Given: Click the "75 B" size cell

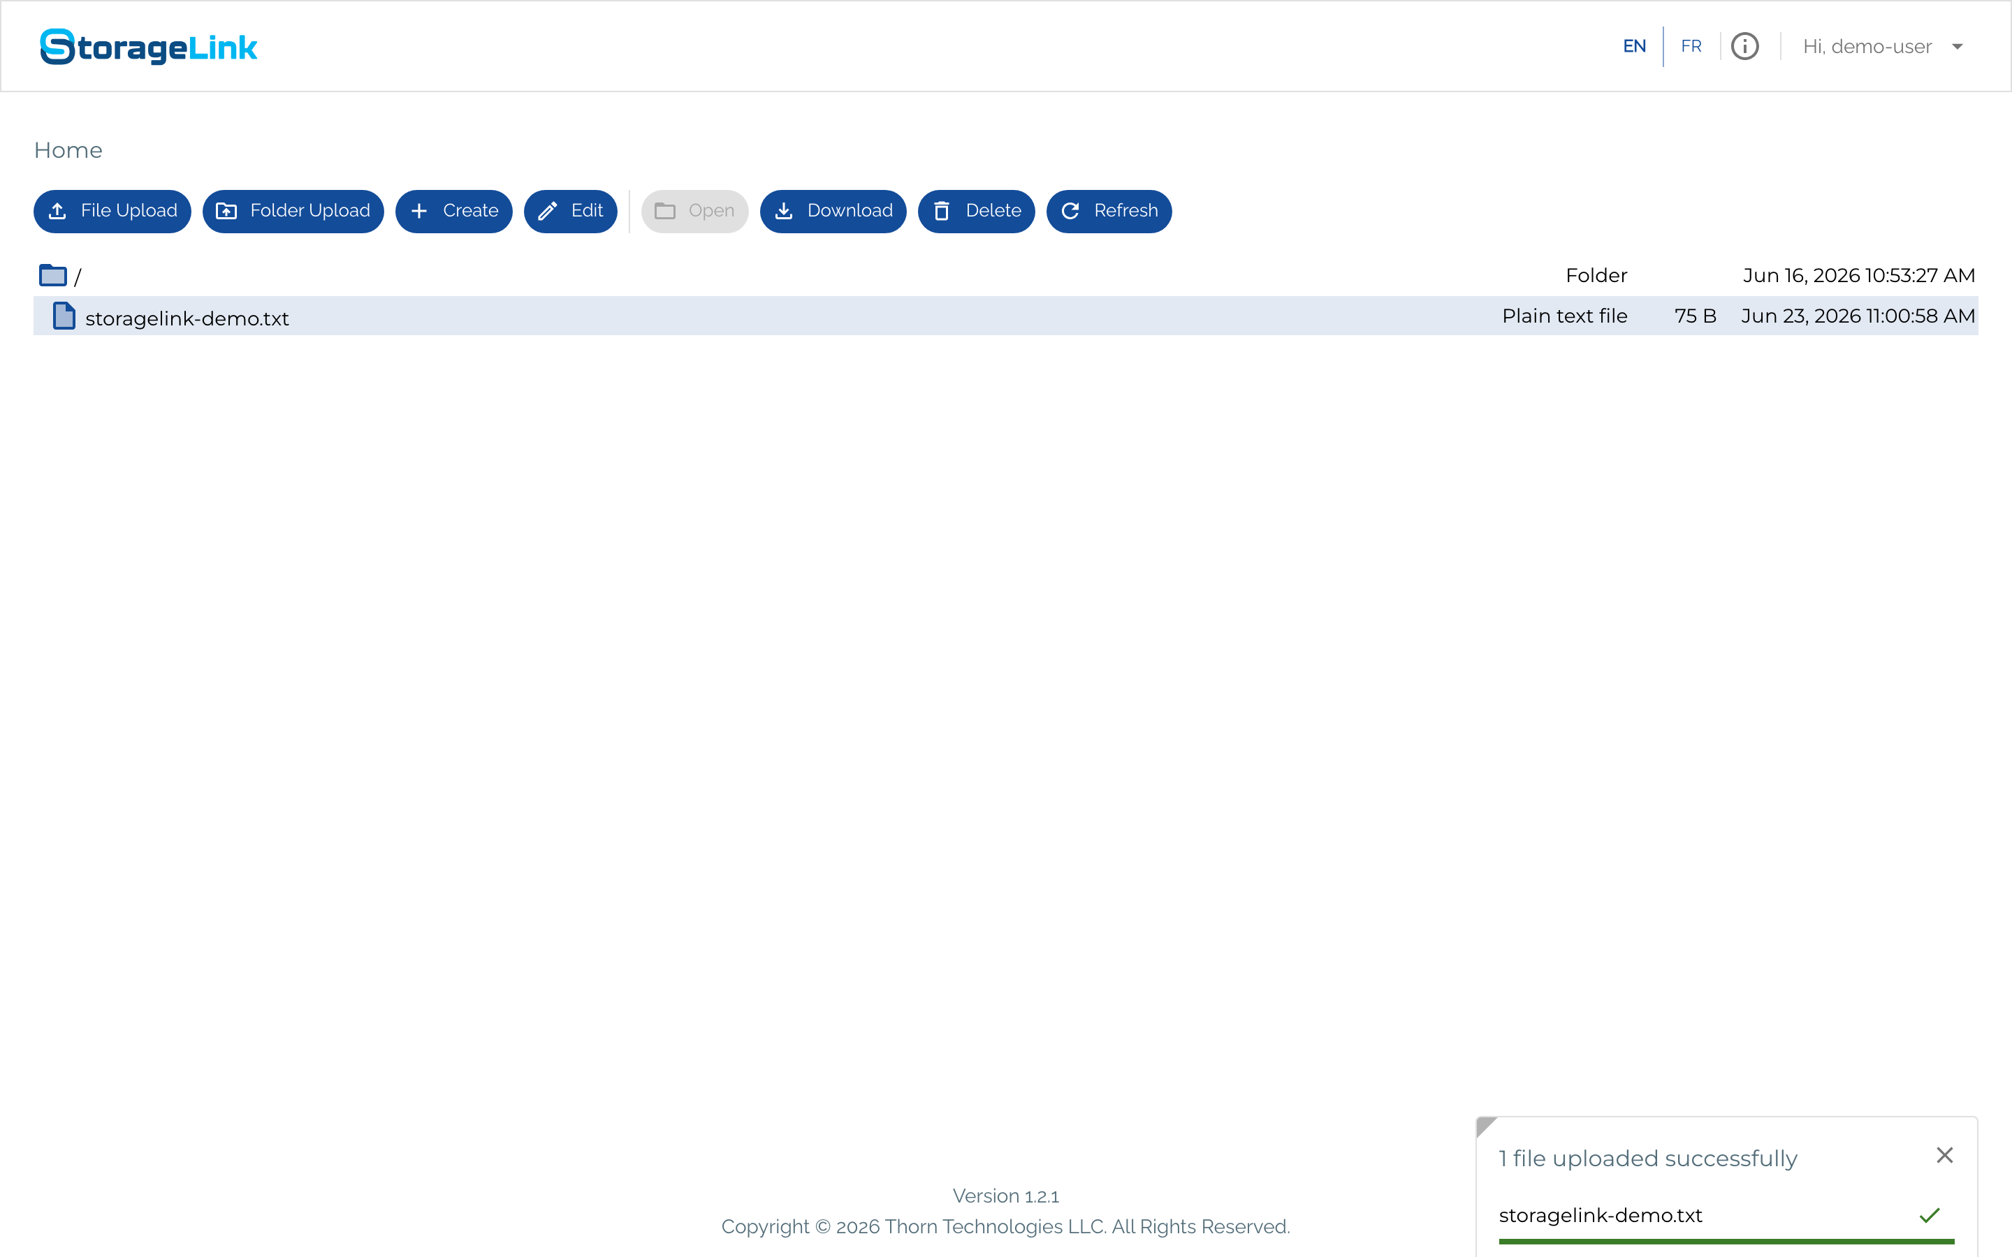Looking at the screenshot, I should (1696, 316).
